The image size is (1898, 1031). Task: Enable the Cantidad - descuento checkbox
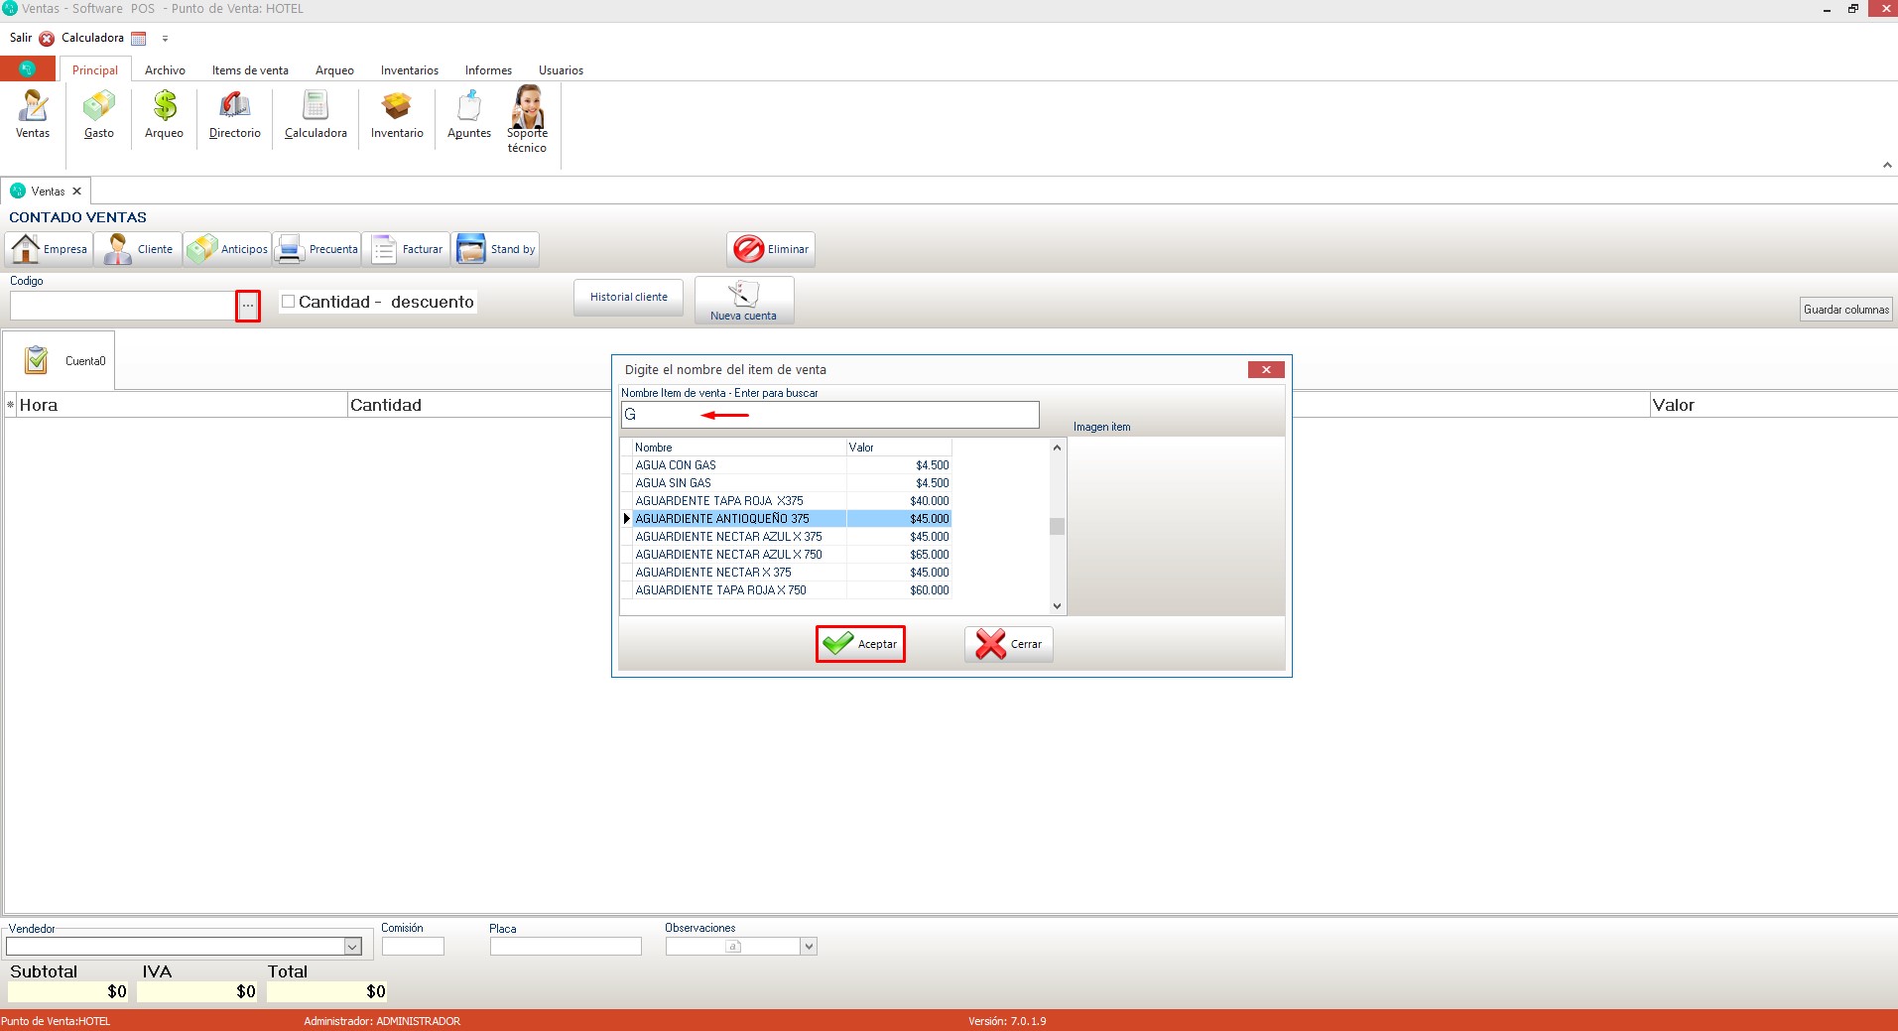pos(289,302)
